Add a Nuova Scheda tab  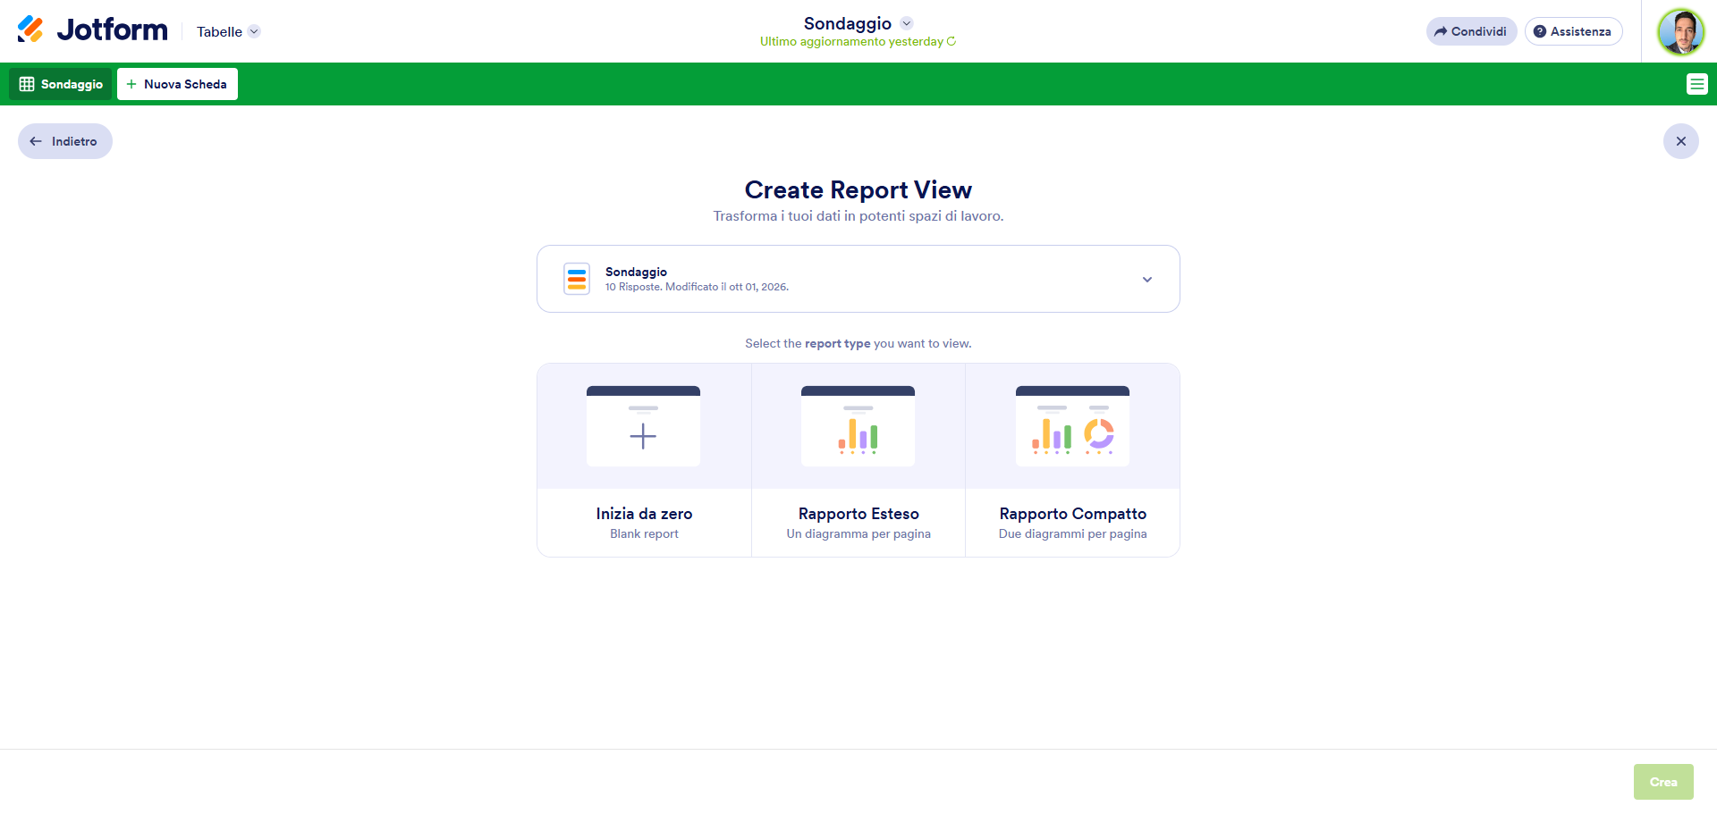pyautogui.click(x=177, y=84)
